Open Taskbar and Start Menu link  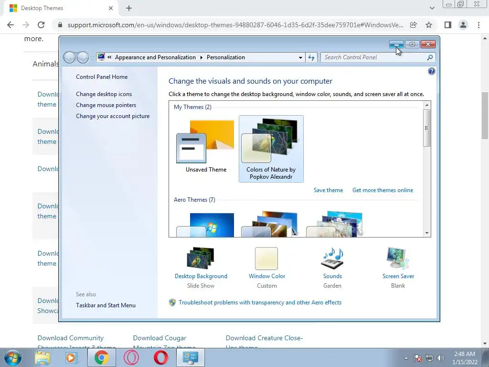[x=106, y=305]
